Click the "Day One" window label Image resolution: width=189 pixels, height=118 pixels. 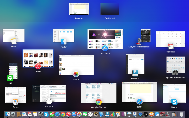135,78
